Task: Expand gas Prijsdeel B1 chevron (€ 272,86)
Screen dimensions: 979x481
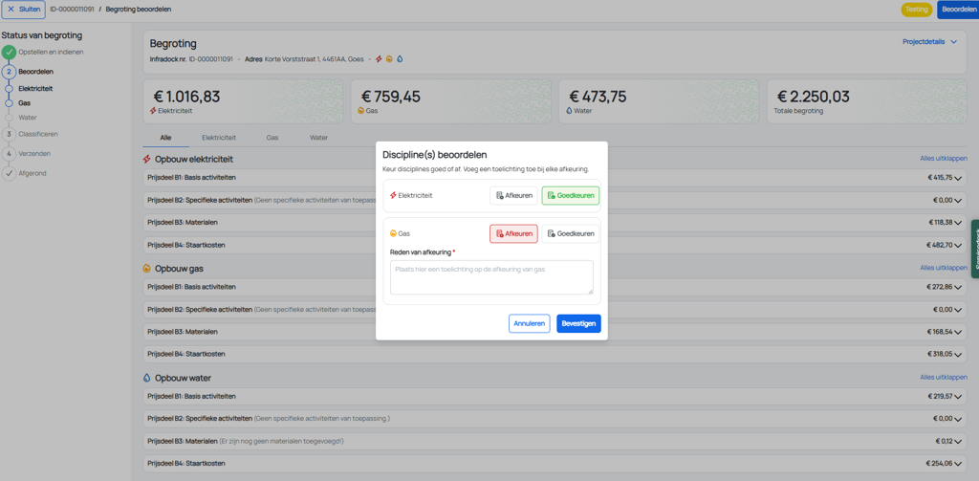Action: tap(958, 287)
